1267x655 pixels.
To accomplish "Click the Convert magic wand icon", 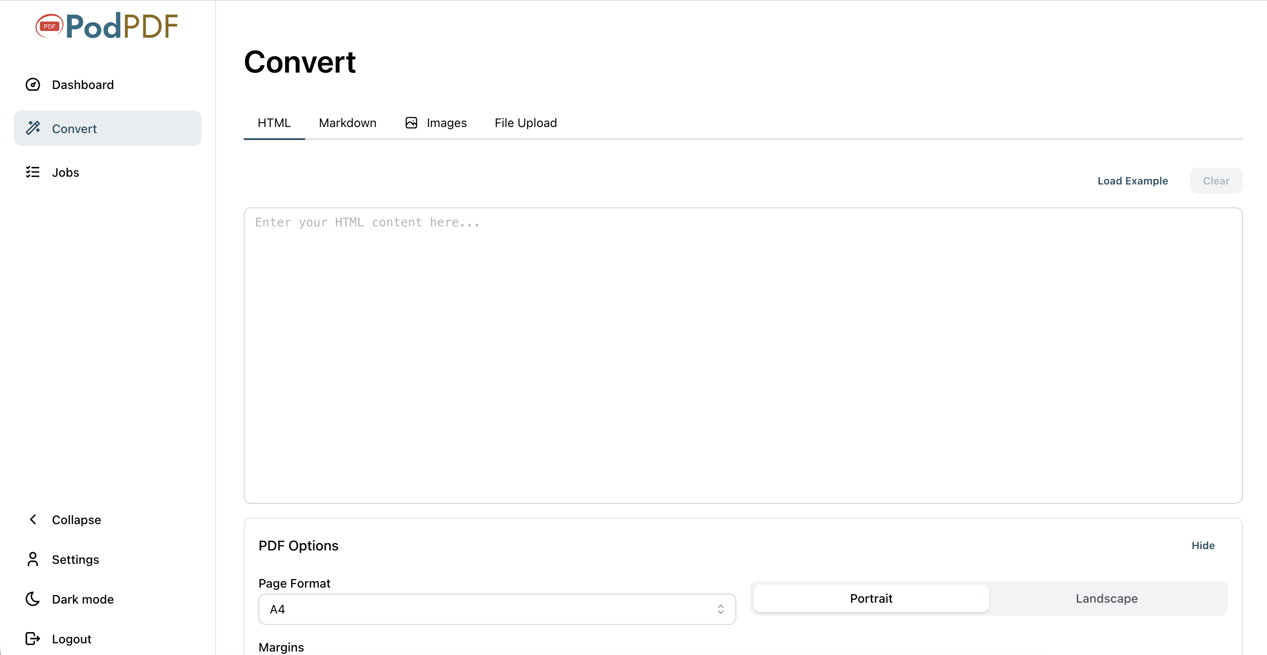I will 32,128.
